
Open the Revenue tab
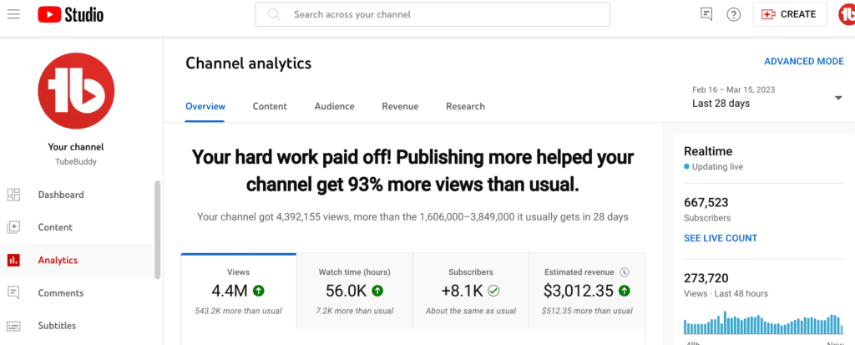(x=400, y=106)
